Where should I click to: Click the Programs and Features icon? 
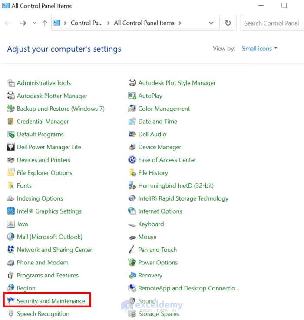tap(11, 275)
